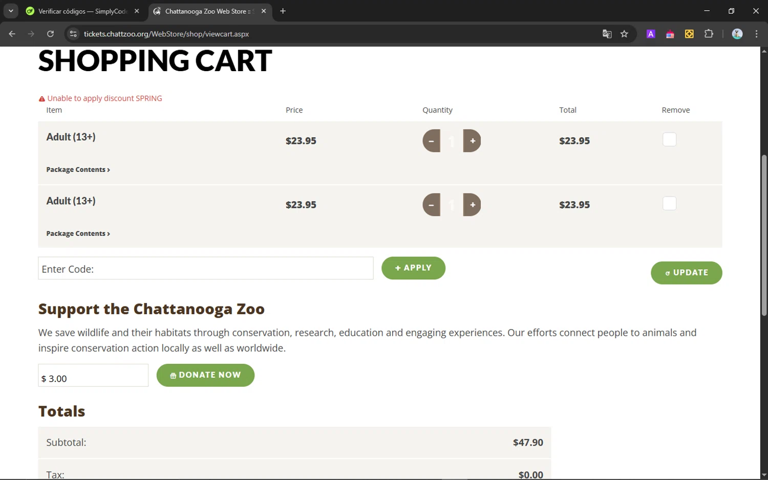Open the Chrome three-dot menu

757,34
